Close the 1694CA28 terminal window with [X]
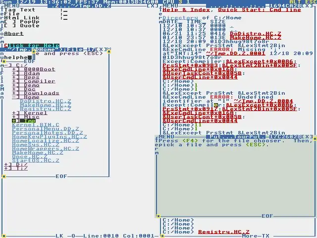 point(307,6)
